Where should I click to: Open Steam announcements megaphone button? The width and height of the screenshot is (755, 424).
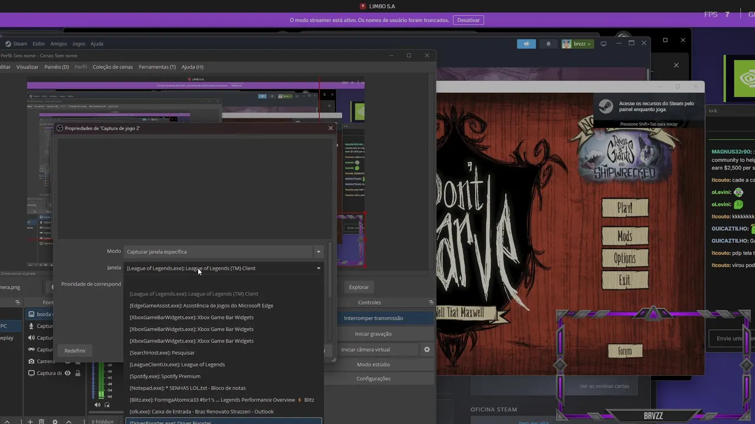tap(526, 44)
